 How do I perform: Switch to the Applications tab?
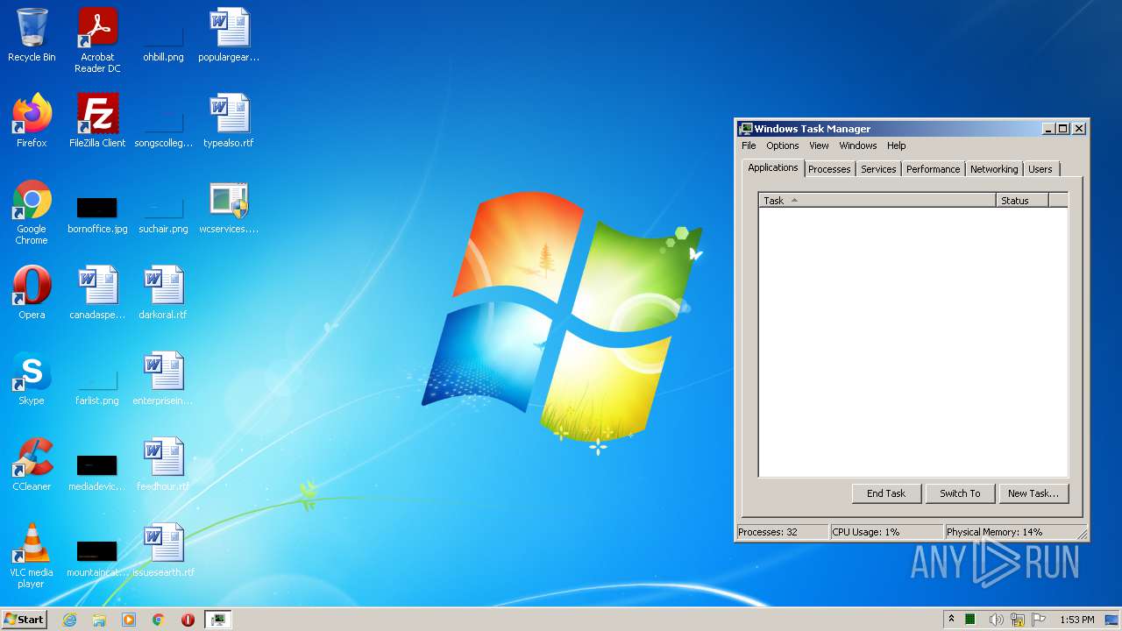pyautogui.click(x=773, y=167)
